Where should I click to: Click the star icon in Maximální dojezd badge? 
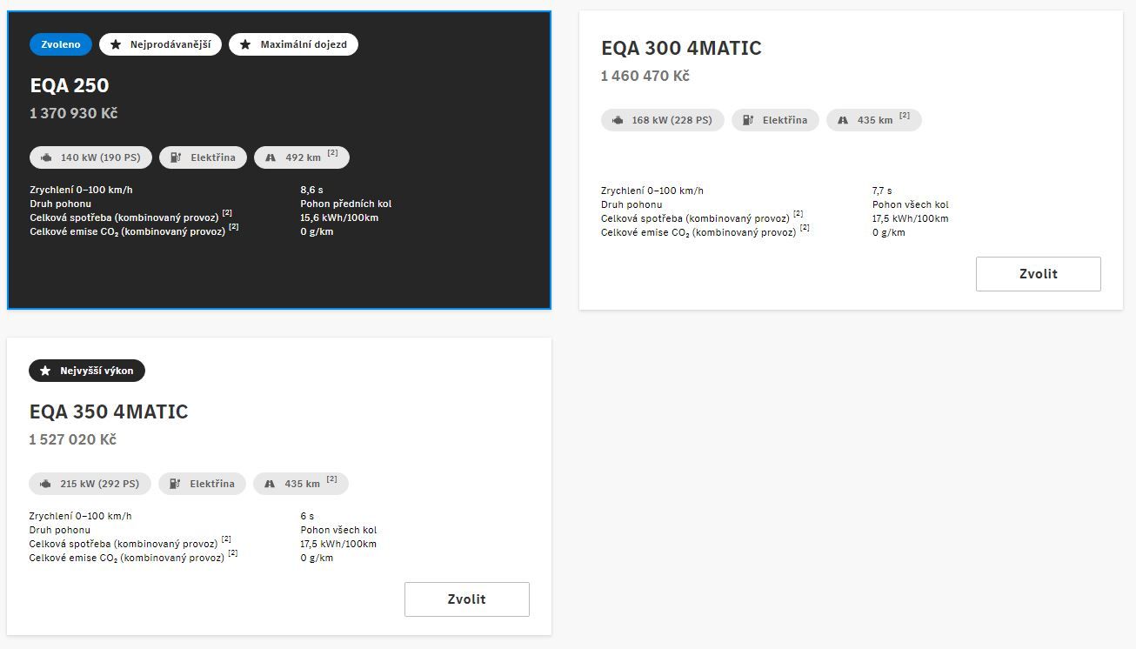point(245,44)
